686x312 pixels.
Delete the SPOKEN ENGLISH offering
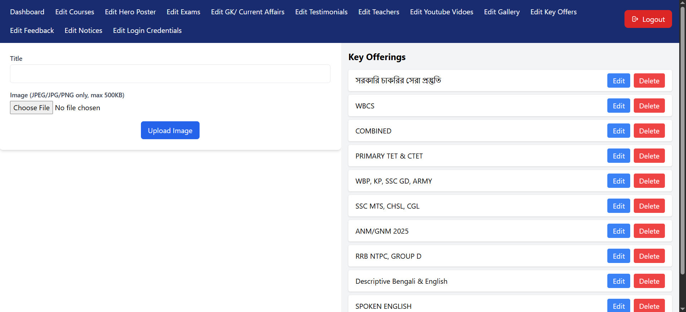pos(649,306)
